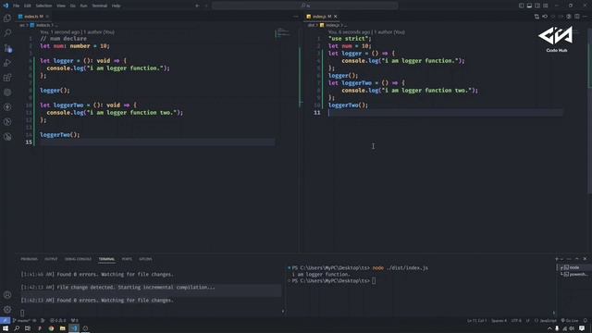Open the Accounts icon in activity bar
The width and height of the screenshot is (592, 333).
(7, 295)
